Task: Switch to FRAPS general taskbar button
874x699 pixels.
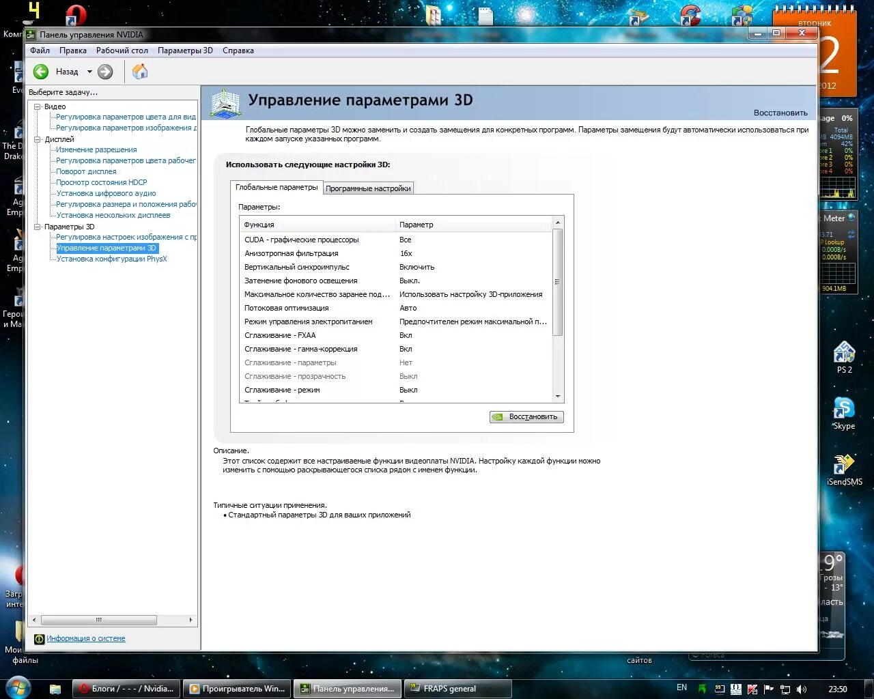Action: (457, 689)
